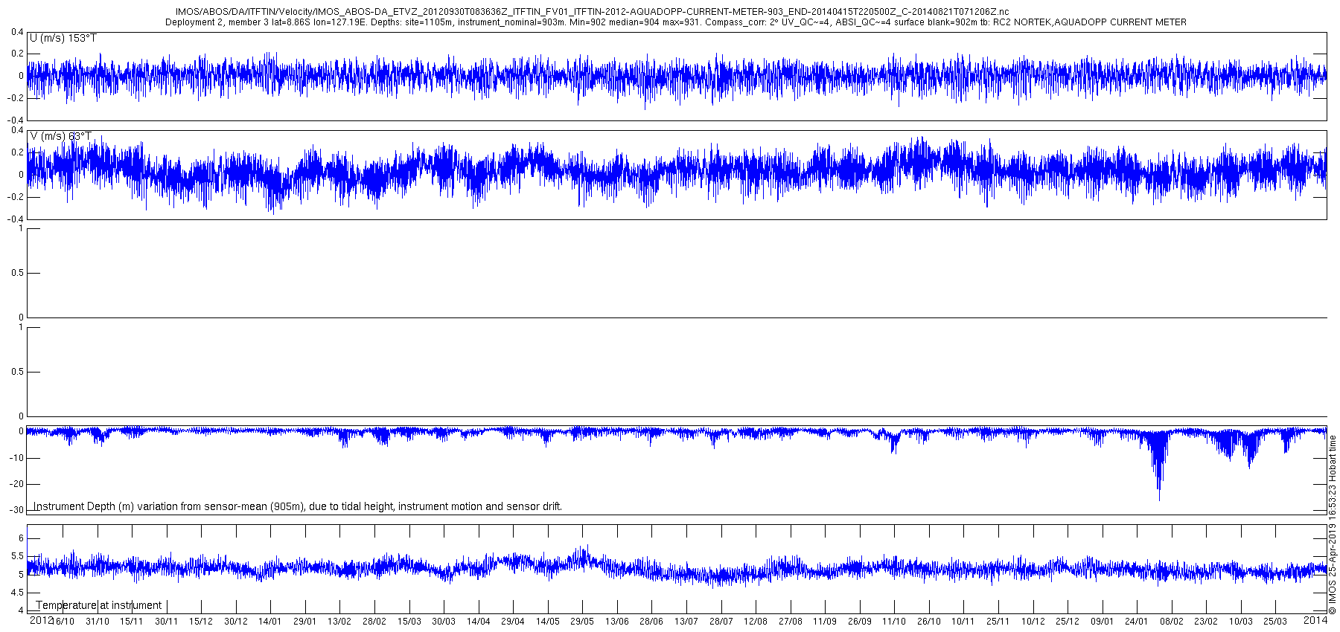Select the 08/02 date tick label
The height and width of the screenshot is (632, 1340).
1172,622
